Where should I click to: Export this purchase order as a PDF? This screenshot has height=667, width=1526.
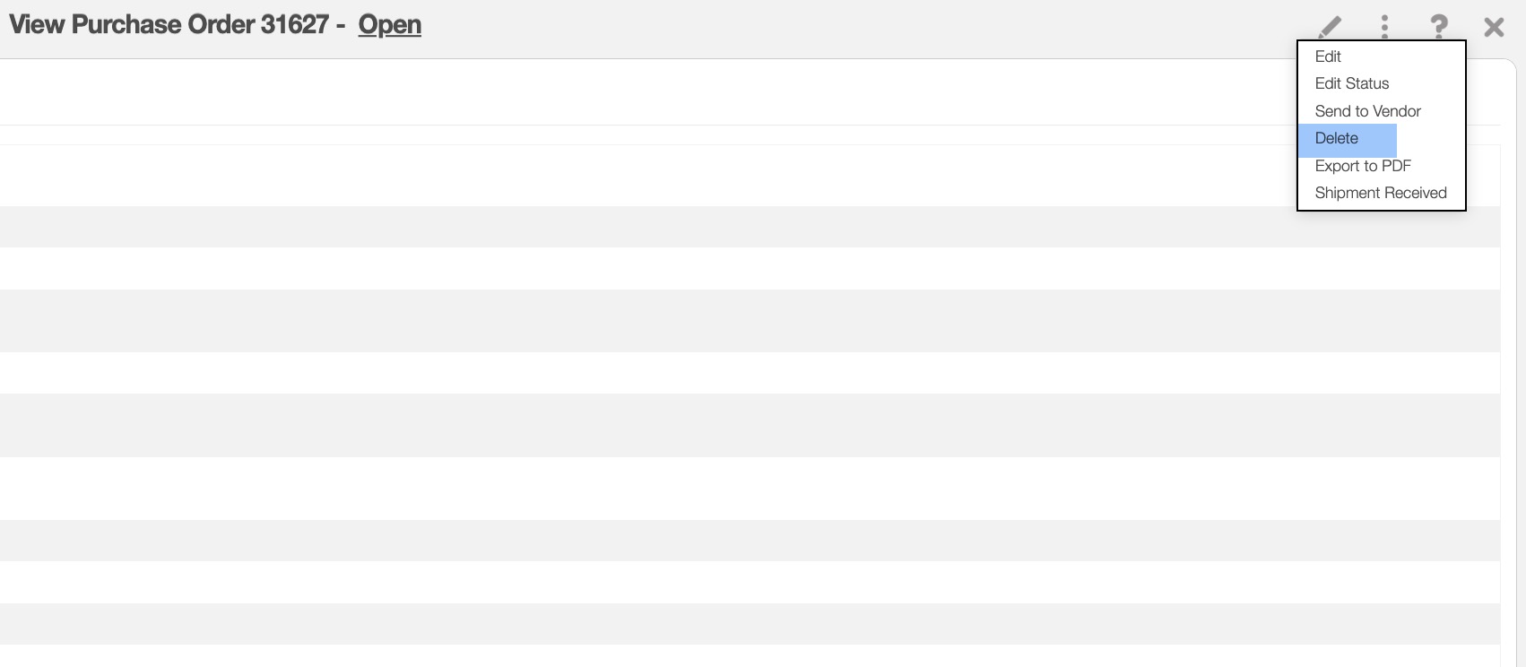(1363, 166)
